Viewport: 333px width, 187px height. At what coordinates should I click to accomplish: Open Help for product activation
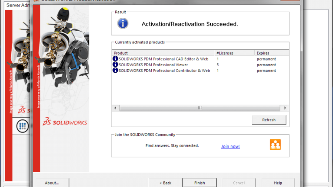pyautogui.click(x=278, y=183)
